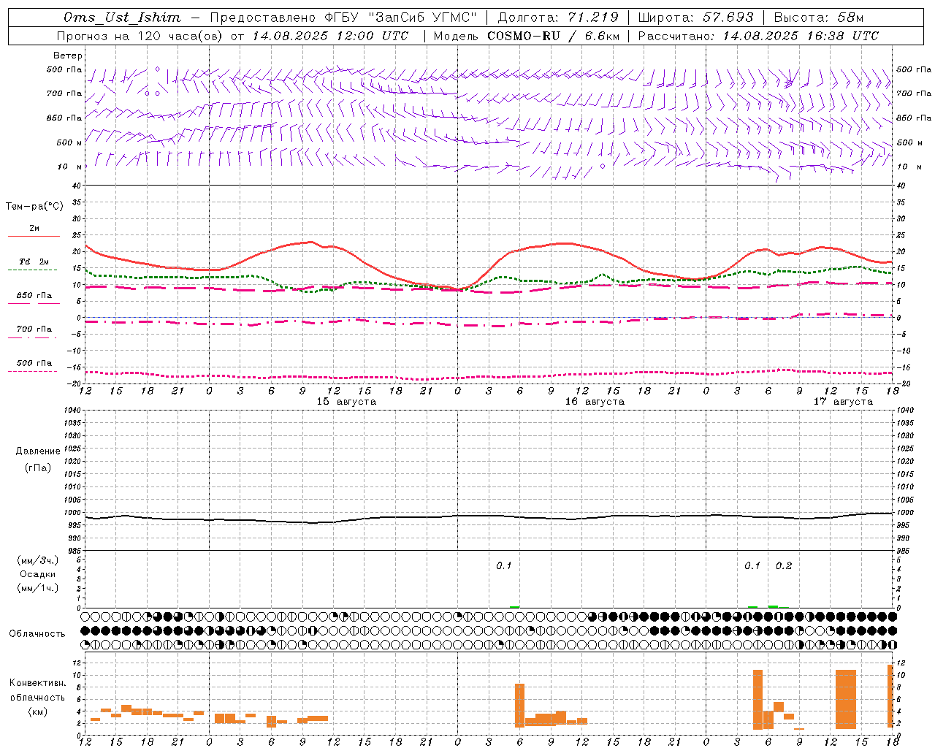This screenshot has height=748, width=935.
Task: Click the provider text ФГБУ "ЗапСиб УГМС"
Action: [x=400, y=18]
